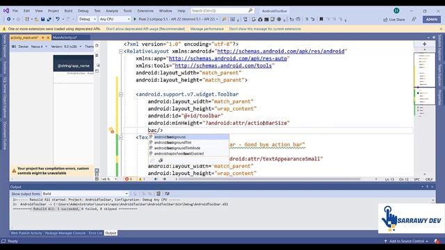Collapse the Toolbar element in code
Screen dimensions: 445x250
(121, 94)
